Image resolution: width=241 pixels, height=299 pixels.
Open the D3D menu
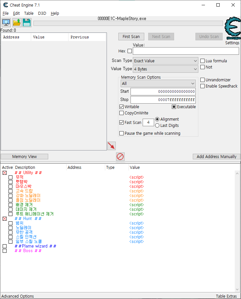42,13
